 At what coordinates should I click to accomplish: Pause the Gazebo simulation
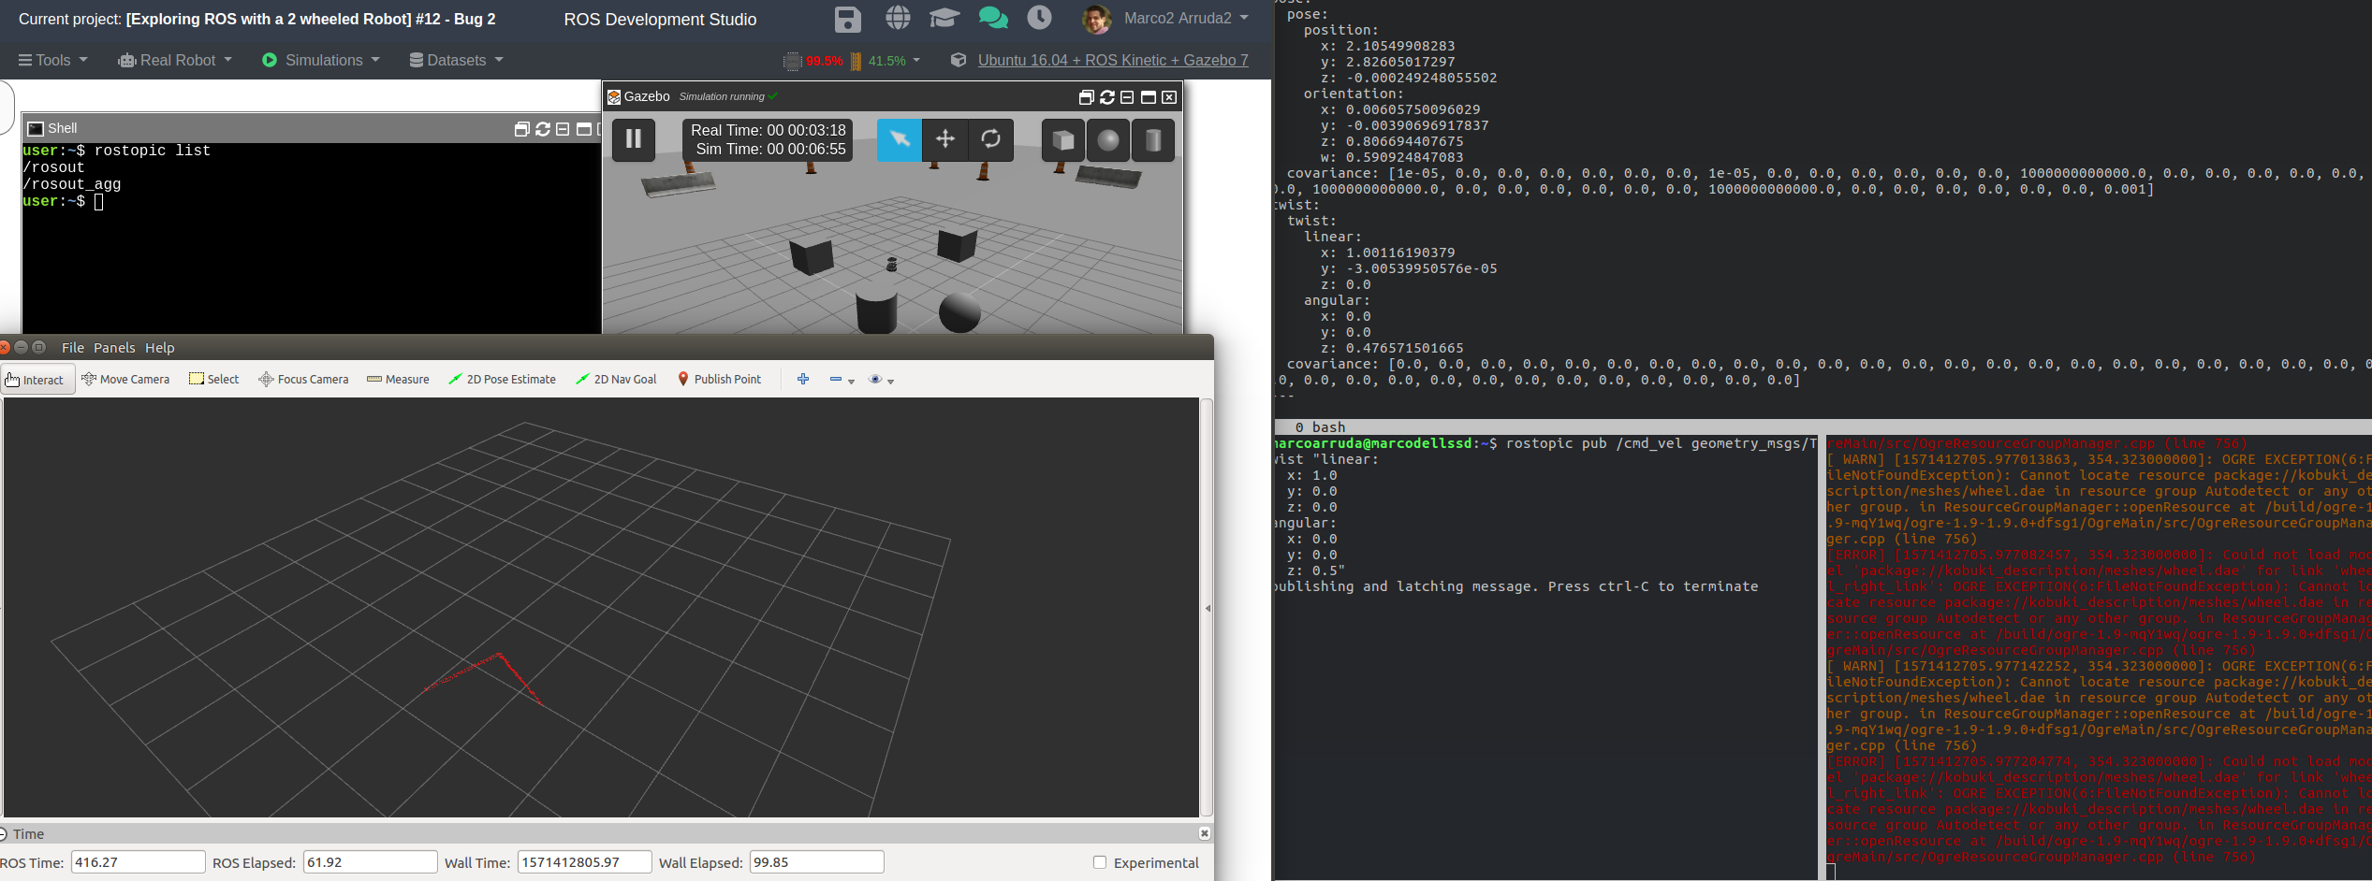634,139
